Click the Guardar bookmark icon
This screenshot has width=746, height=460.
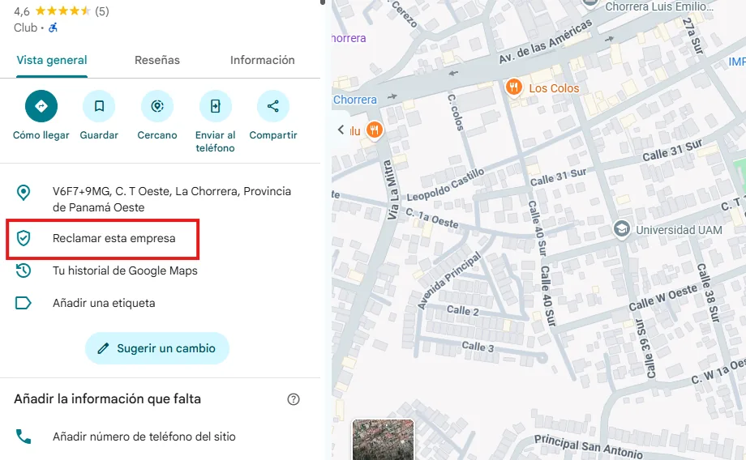coord(99,106)
